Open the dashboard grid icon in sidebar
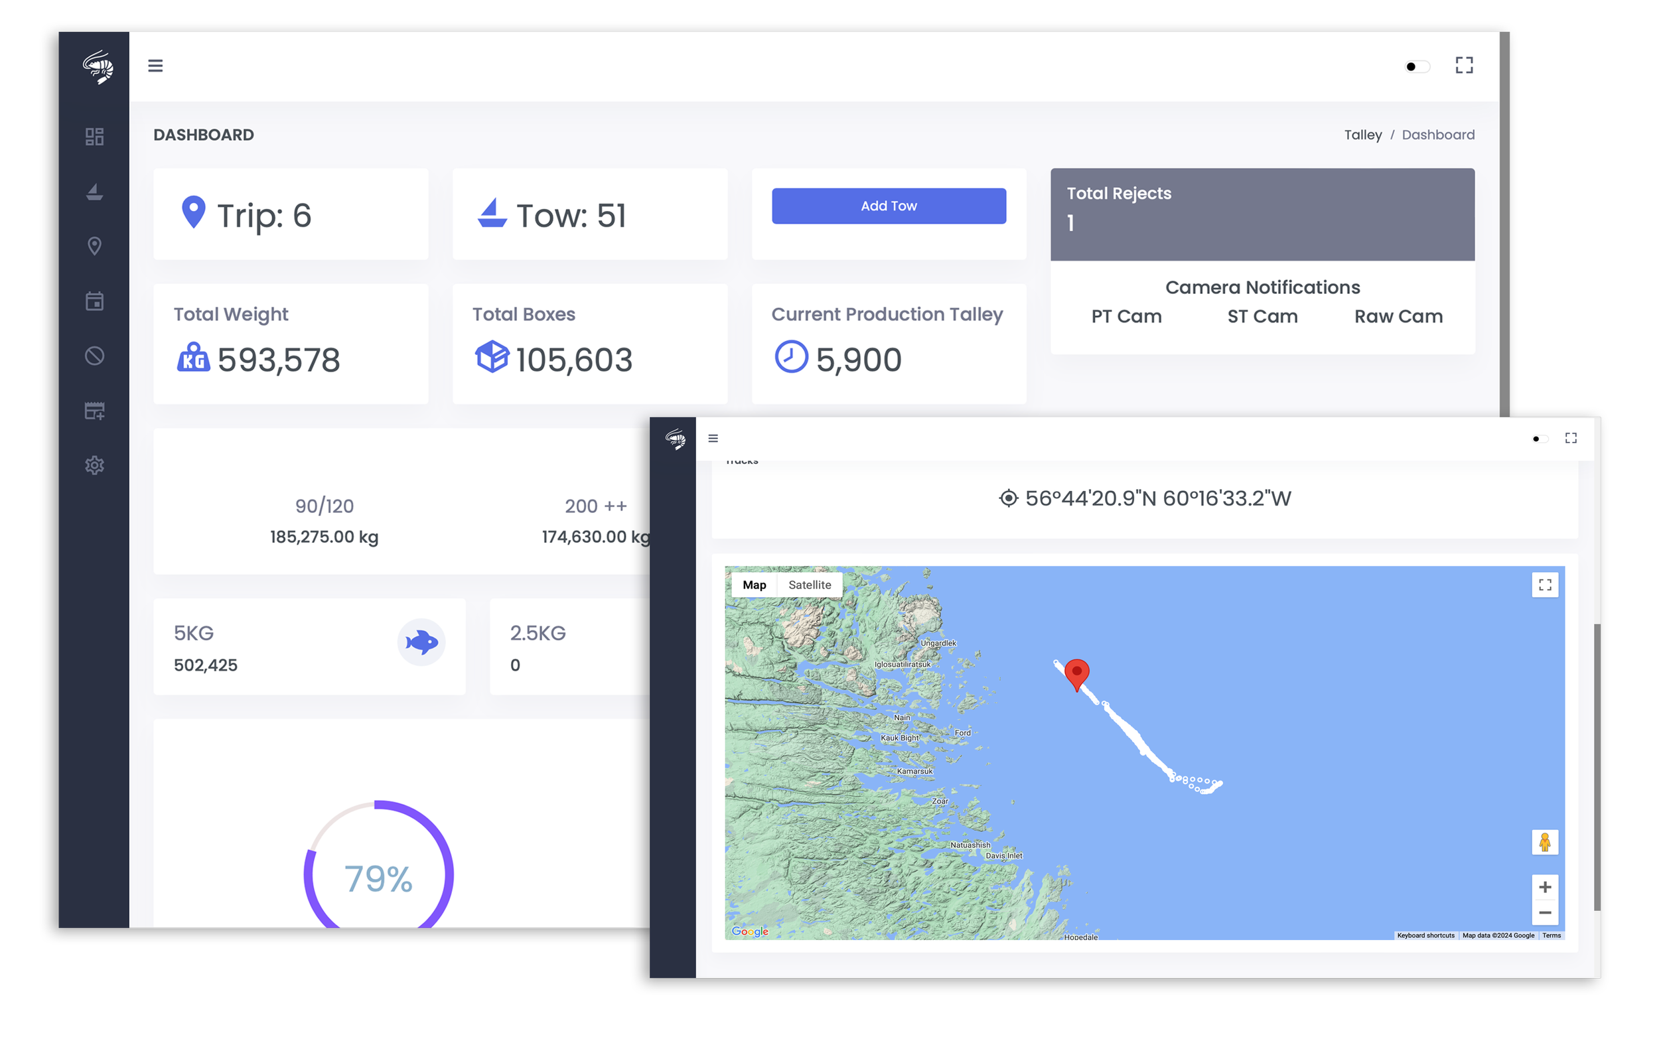The image size is (1659, 1037). pos(95,137)
